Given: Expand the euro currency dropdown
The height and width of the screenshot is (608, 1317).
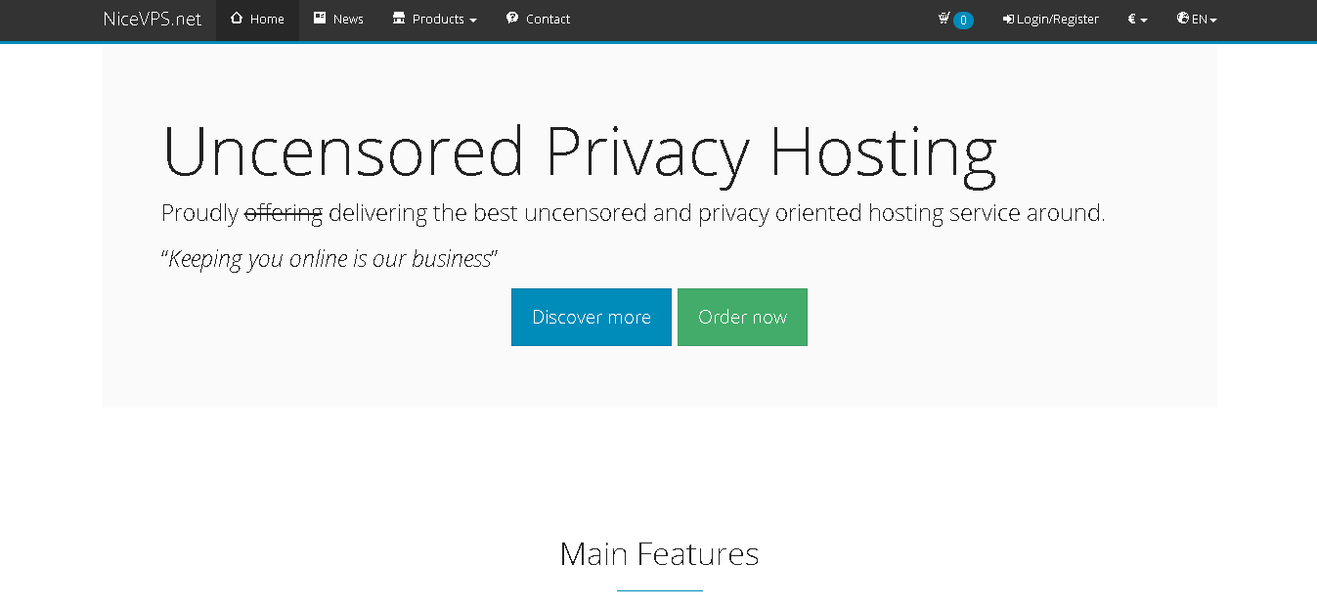Looking at the screenshot, I should pyautogui.click(x=1137, y=20).
